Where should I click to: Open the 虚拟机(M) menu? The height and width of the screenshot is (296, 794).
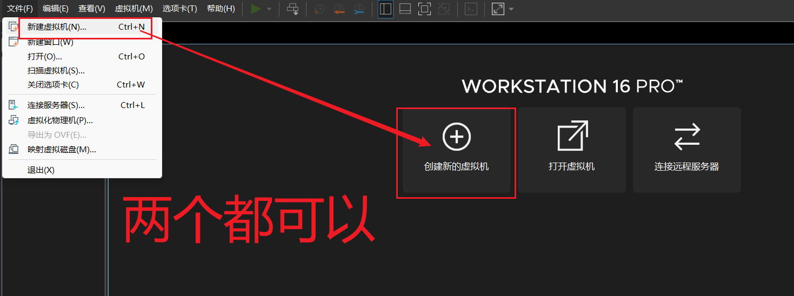(x=134, y=9)
